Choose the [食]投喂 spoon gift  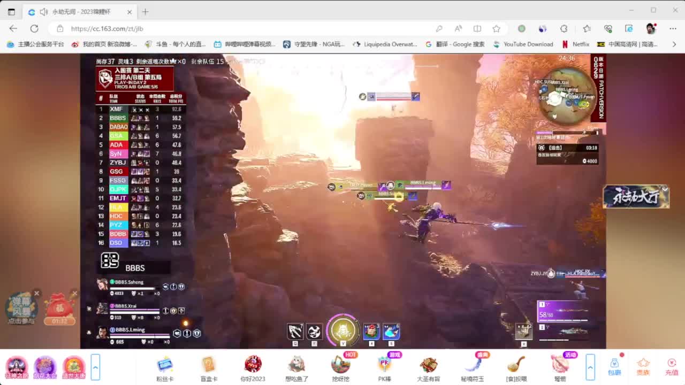pos(516,368)
